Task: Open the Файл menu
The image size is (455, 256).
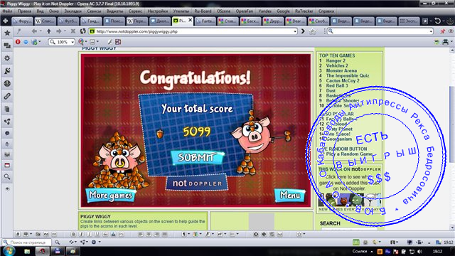Action: tap(7, 11)
